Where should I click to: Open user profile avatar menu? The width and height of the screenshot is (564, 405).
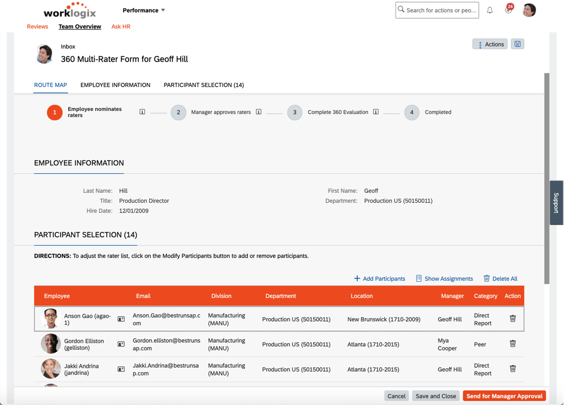tap(529, 10)
